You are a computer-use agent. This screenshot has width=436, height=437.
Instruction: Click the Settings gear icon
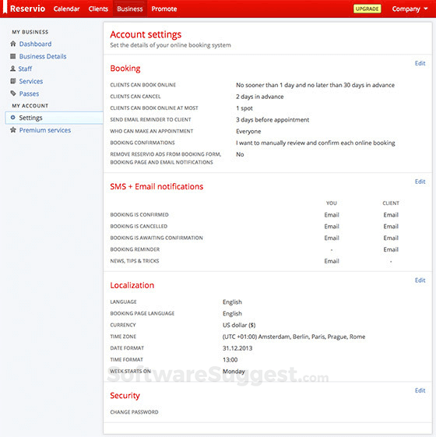point(12,118)
